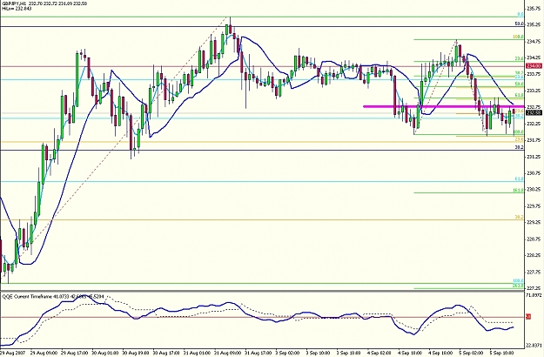
Task: Click the black current price tag on the axis
Action: pos(534,112)
